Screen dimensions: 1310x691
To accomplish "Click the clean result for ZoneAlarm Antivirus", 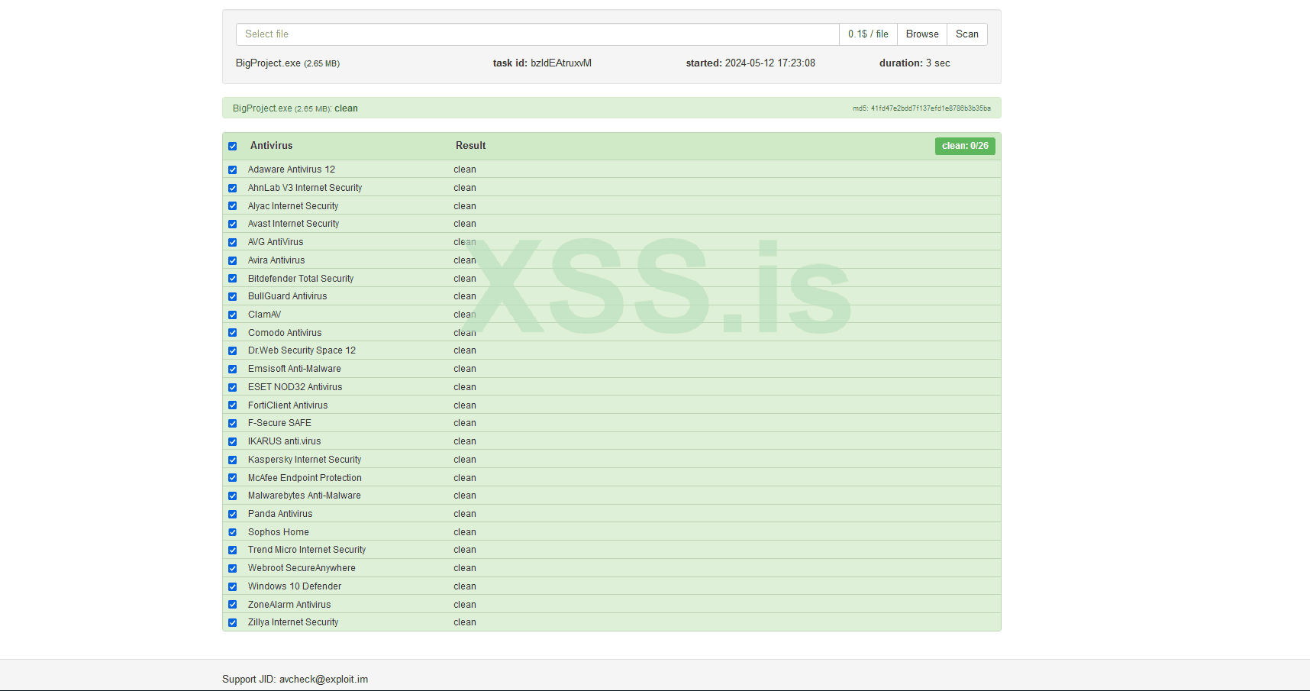I will [x=465, y=605].
